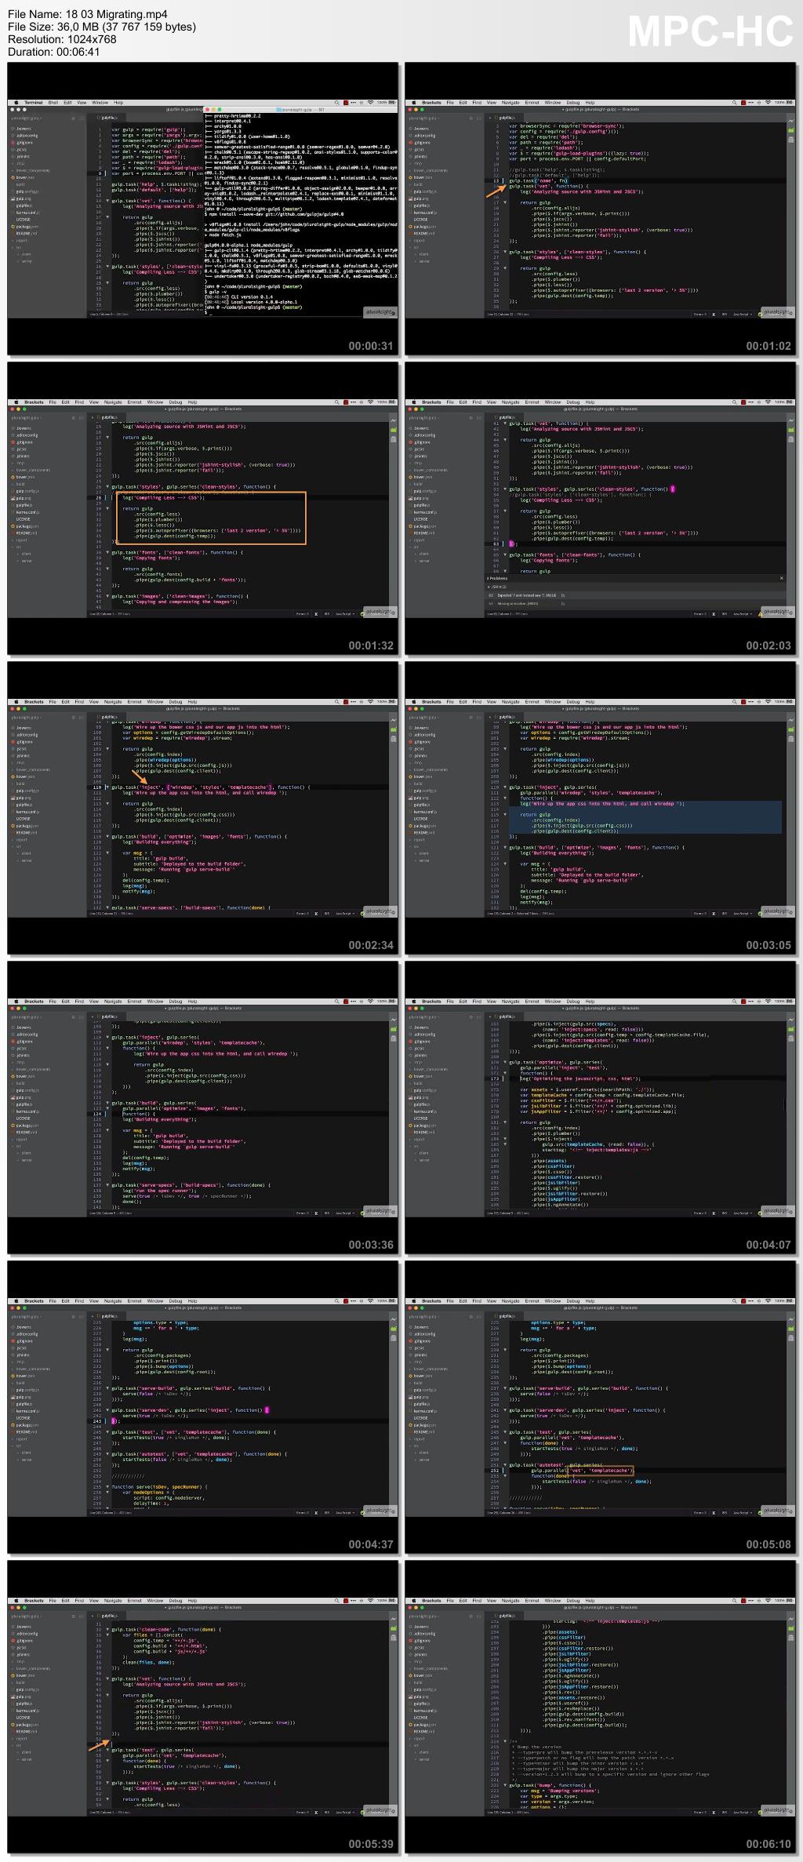Click Live Preview icon in 00:02:34 frame

(394, 720)
